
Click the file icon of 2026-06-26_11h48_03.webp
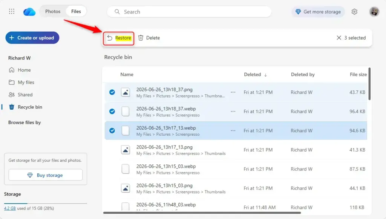126,206
